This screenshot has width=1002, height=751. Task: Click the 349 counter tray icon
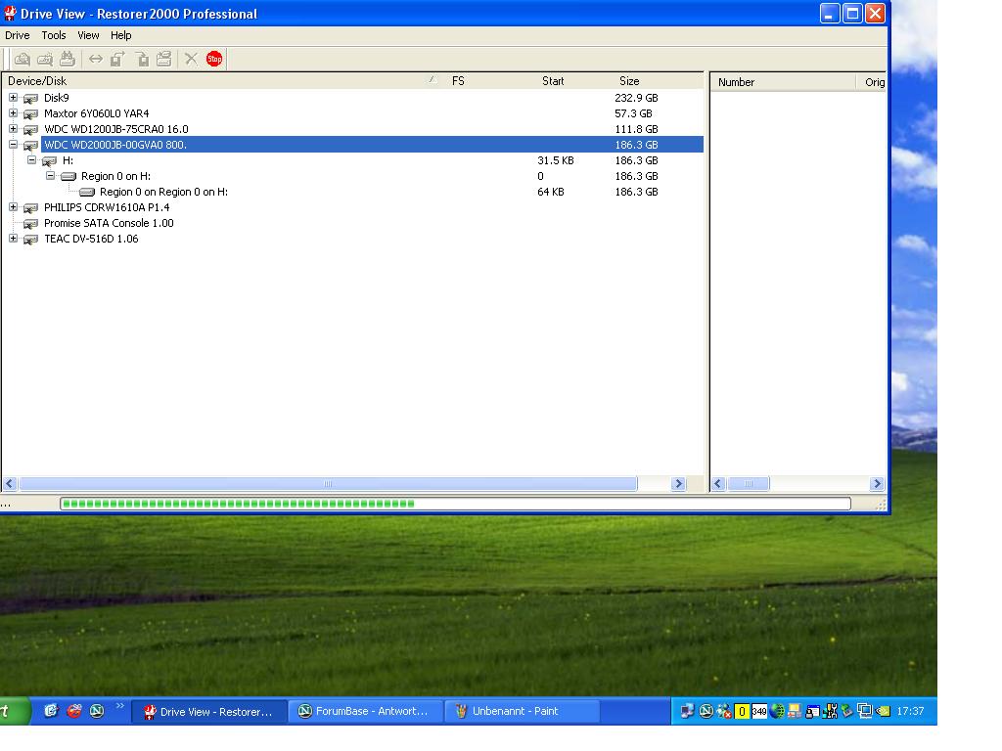[x=759, y=711]
